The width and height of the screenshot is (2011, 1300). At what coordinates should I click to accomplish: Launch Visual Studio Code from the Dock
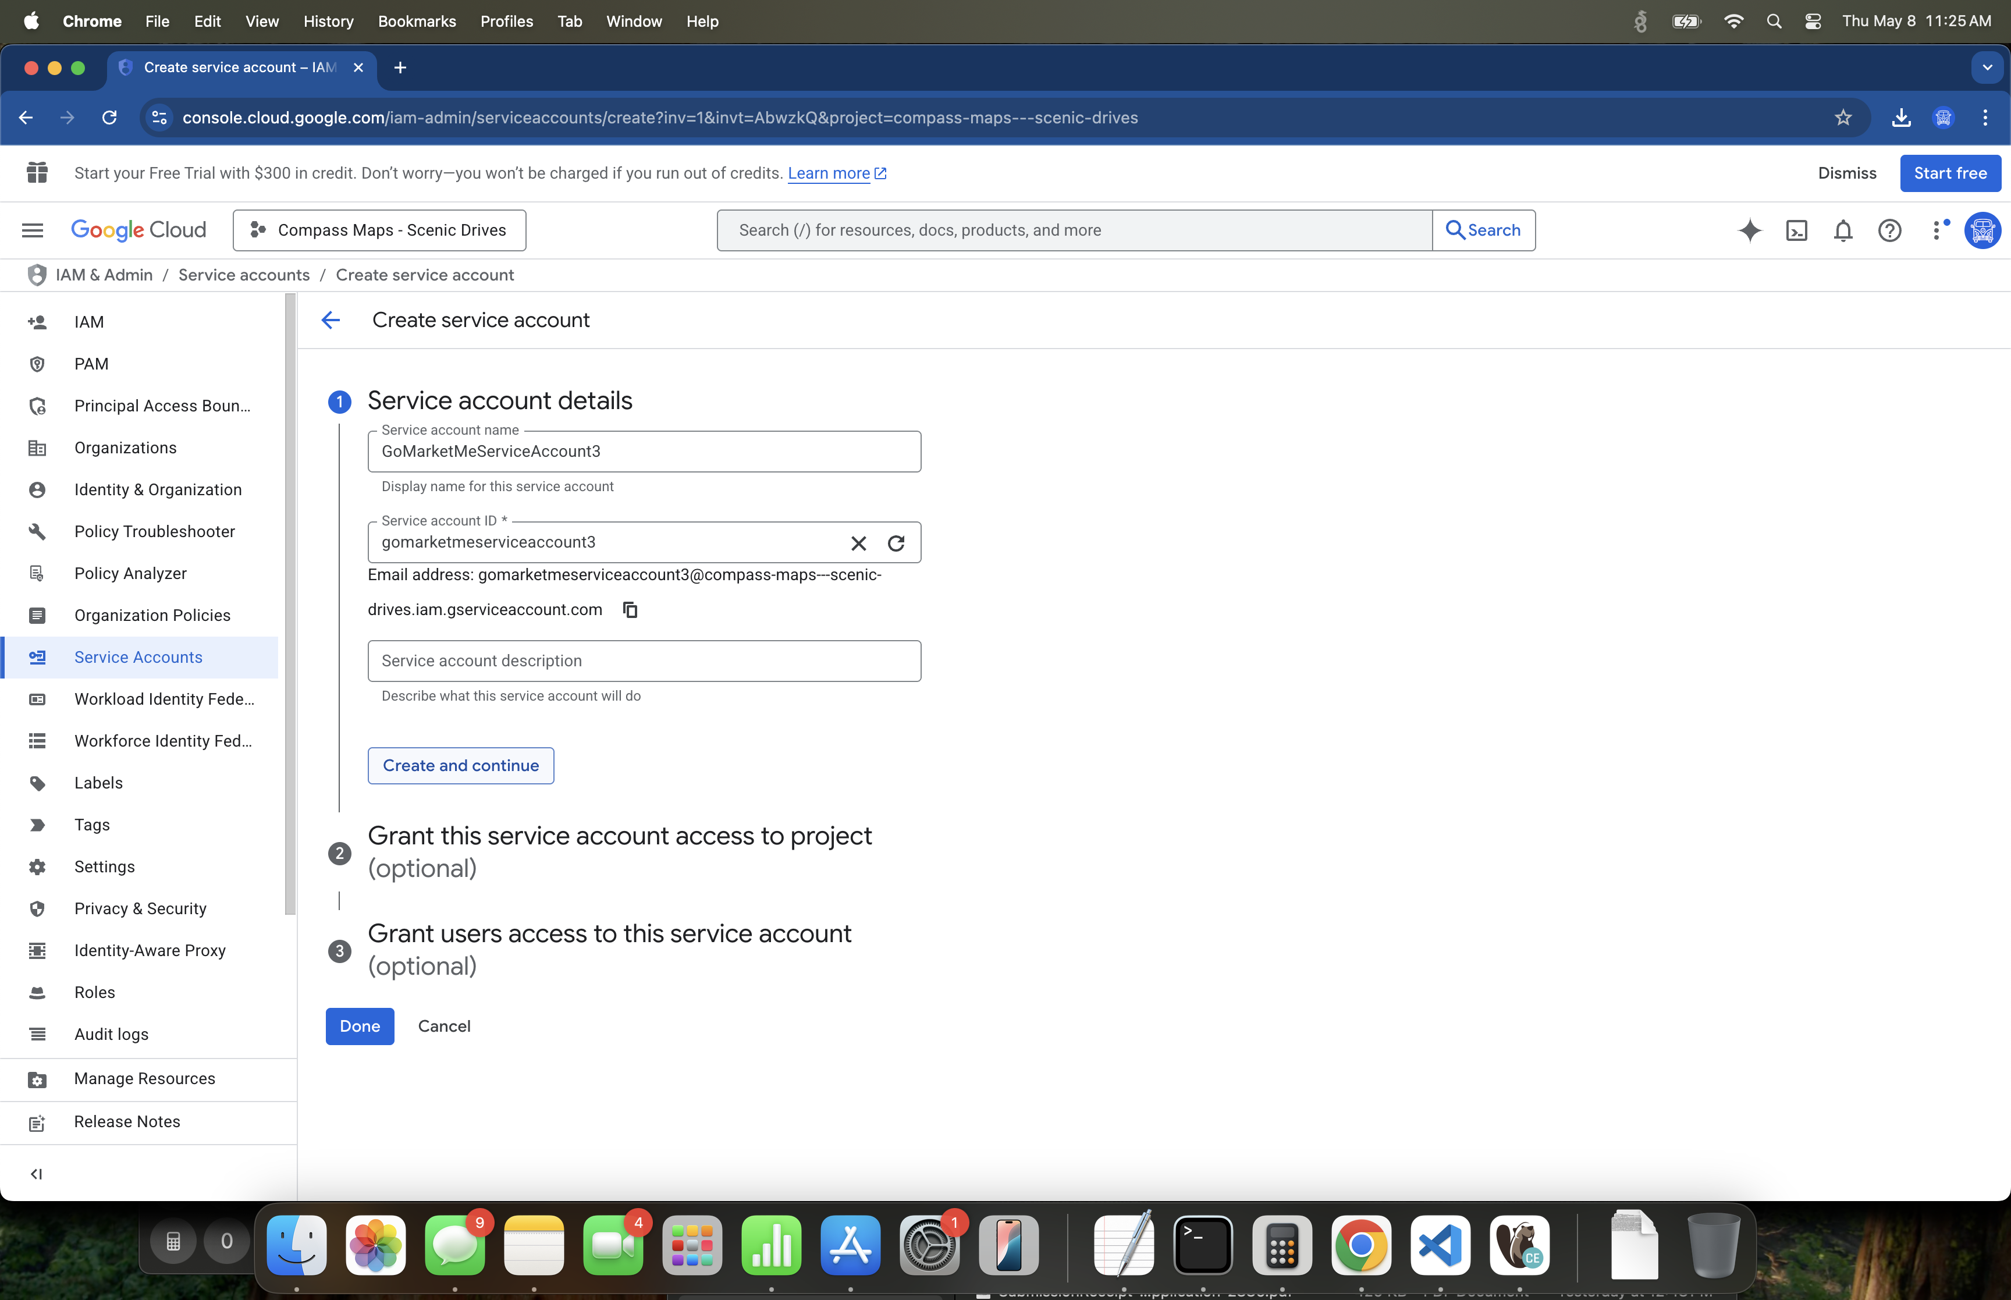(x=1440, y=1245)
